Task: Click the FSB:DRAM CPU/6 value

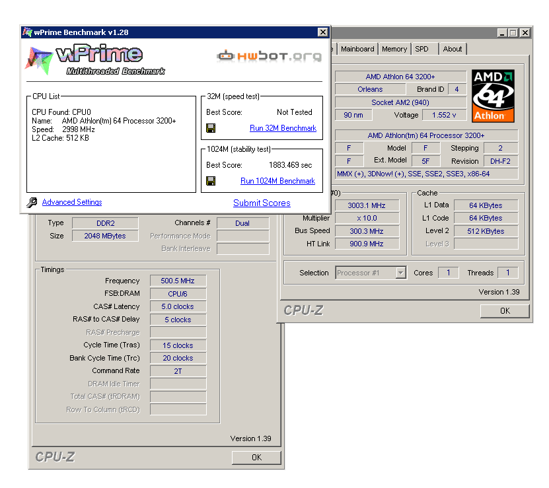Action: pos(178,294)
